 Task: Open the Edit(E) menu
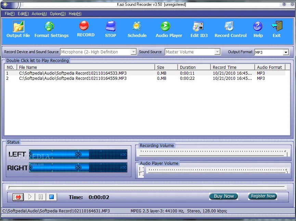[23, 14]
